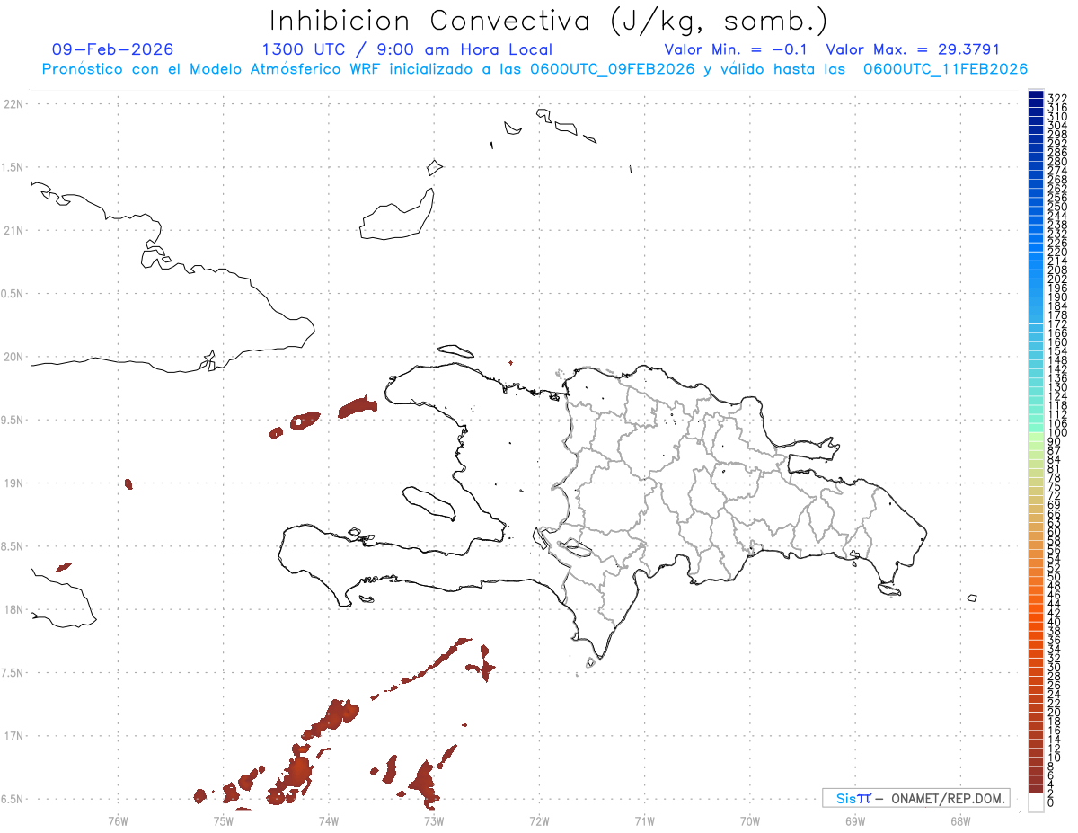The image size is (1078, 833).
Task: Click the title 'Inhibicion Convectiva (J/kg, somb.)'
Action: (550, 21)
